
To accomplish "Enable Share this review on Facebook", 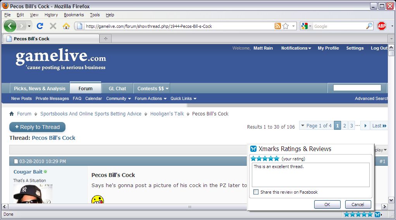I will click(x=256, y=192).
